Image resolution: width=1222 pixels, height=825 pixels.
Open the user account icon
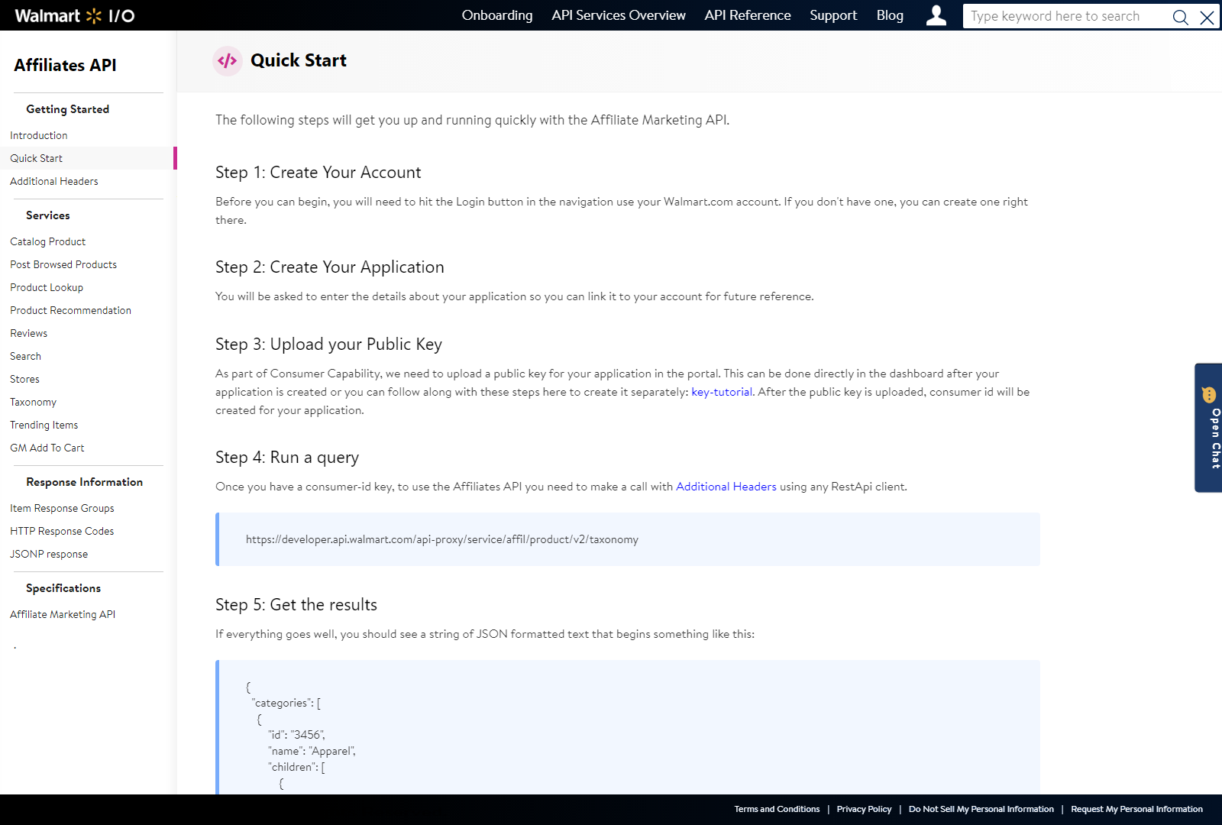pos(936,15)
